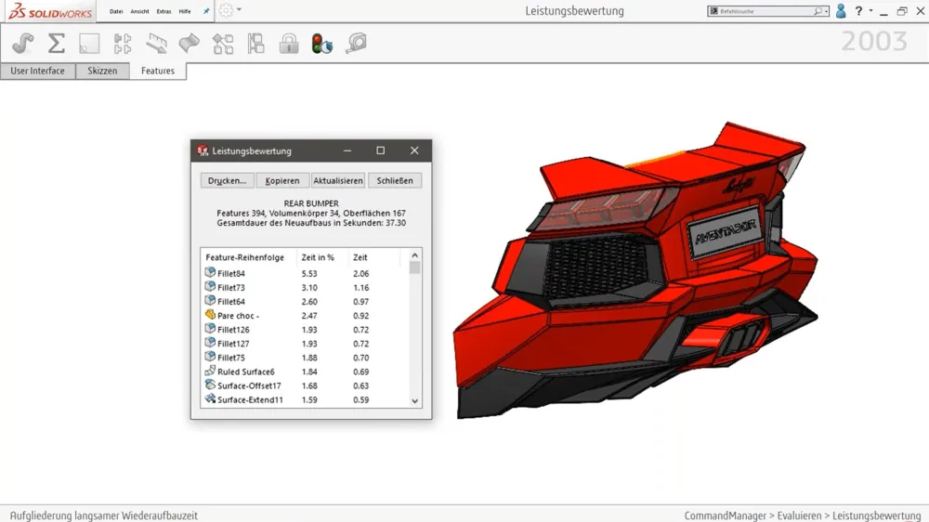Minimize the Leistungsbewertung dialog
The height and width of the screenshot is (522, 929).
click(347, 150)
